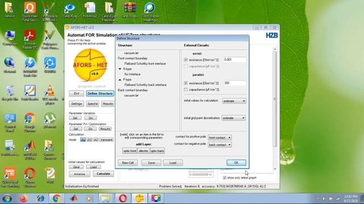Open the media player taskbar icon
This screenshot has height=204, width=364.
pyautogui.click(x=89, y=198)
